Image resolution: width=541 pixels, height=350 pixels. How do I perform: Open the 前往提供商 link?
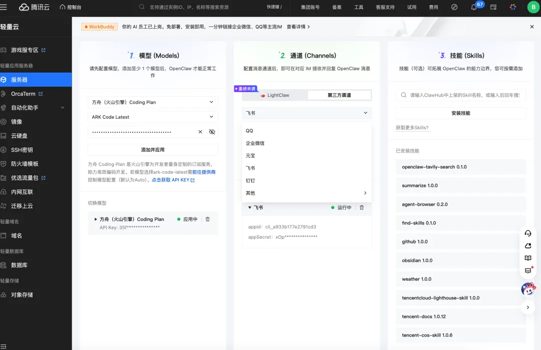coord(204,172)
